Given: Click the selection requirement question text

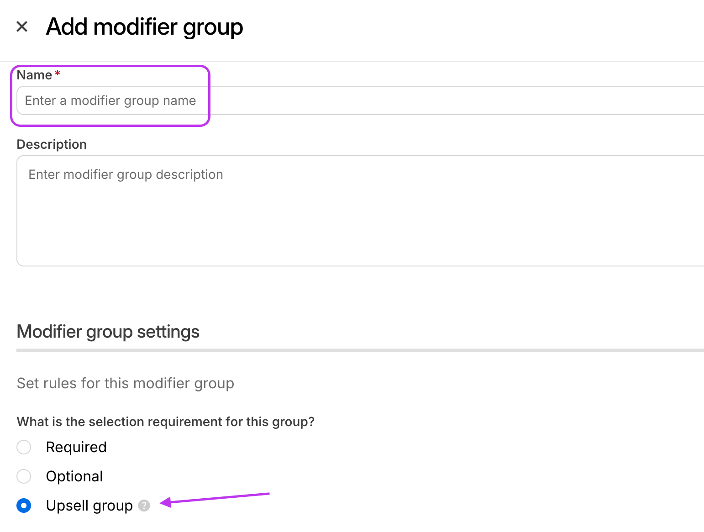Looking at the screenshot, I should [166, 422].
